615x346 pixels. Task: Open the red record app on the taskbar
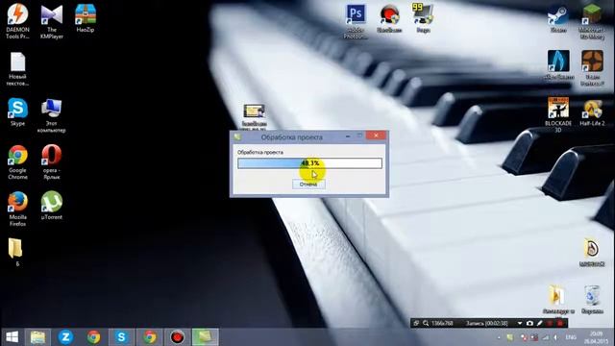point(177,337)
